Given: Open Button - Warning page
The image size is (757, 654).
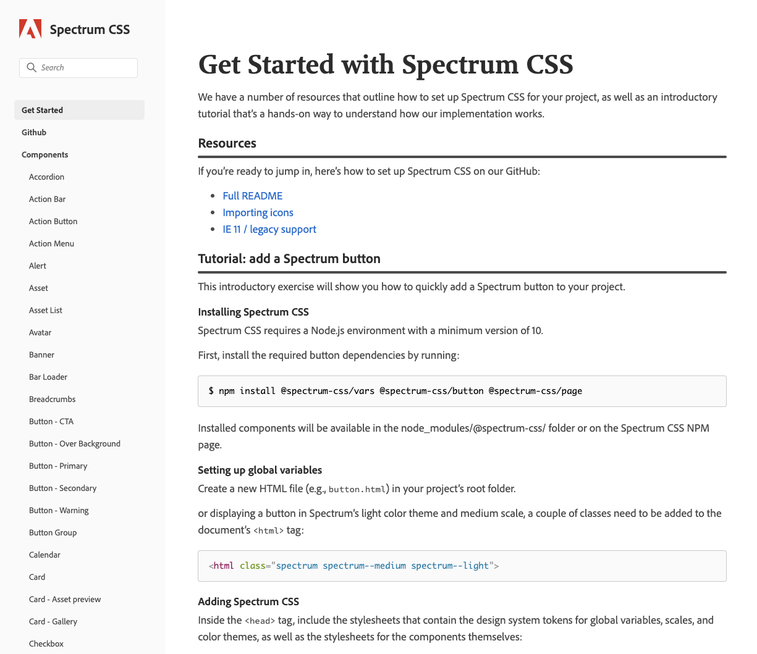Looking at the screenshot, I should click(59, 510).
